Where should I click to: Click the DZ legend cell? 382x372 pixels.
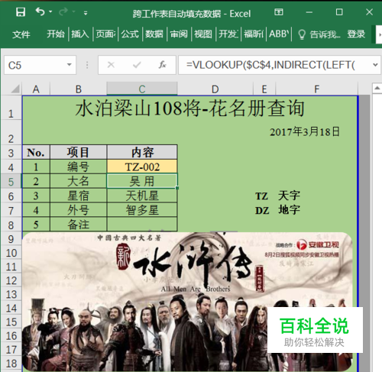click(262, 211)
